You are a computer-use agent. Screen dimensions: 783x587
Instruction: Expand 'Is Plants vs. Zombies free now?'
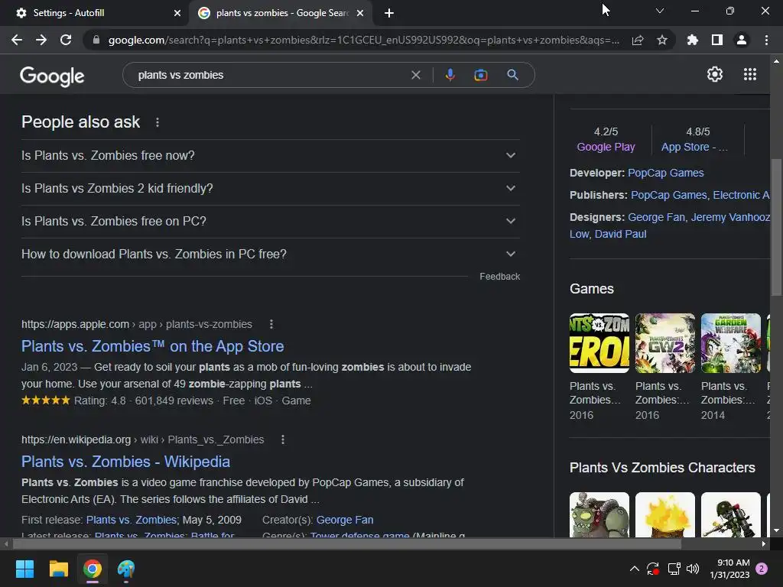click(270, 156)
